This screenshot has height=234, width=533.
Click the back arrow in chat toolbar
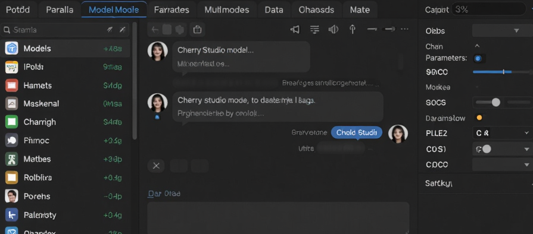[x=155, y=30]
